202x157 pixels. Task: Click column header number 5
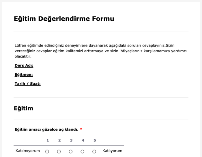(95, 141)
